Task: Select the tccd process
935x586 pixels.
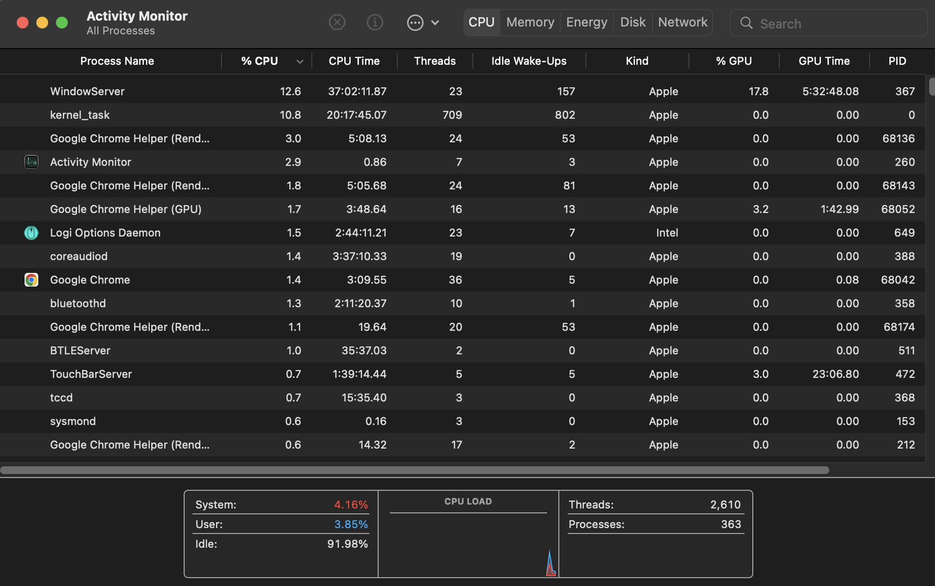Action: (463, 398)
